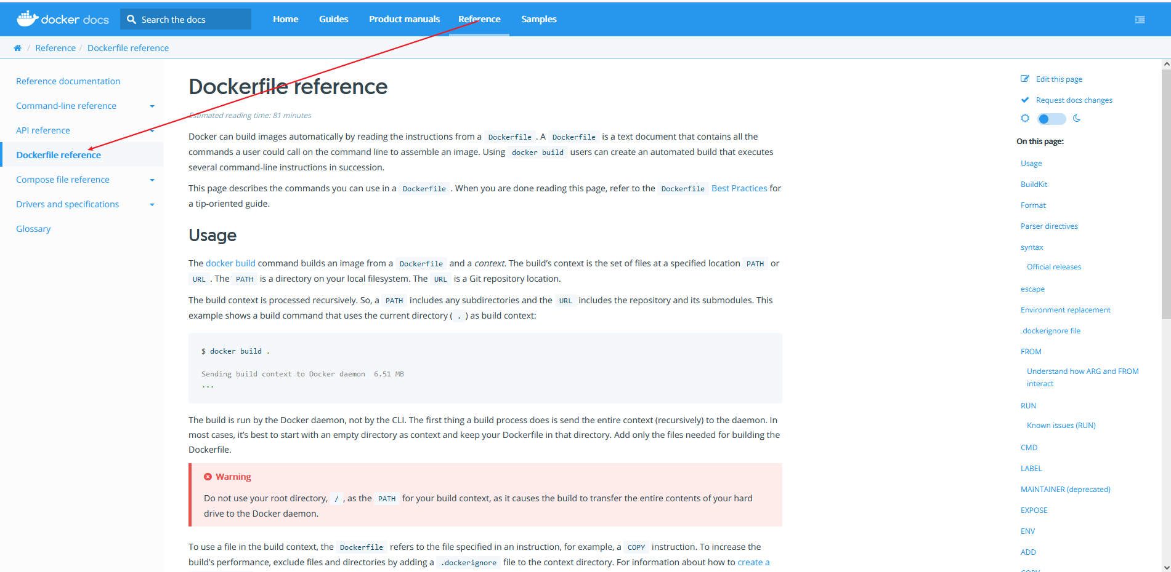Jump to Known issues (RUN) in outline

coord(1061,426)
